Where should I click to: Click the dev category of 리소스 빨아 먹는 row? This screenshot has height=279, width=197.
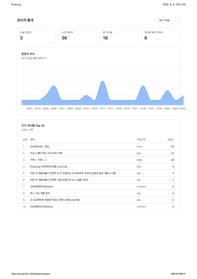pos(139,153)
